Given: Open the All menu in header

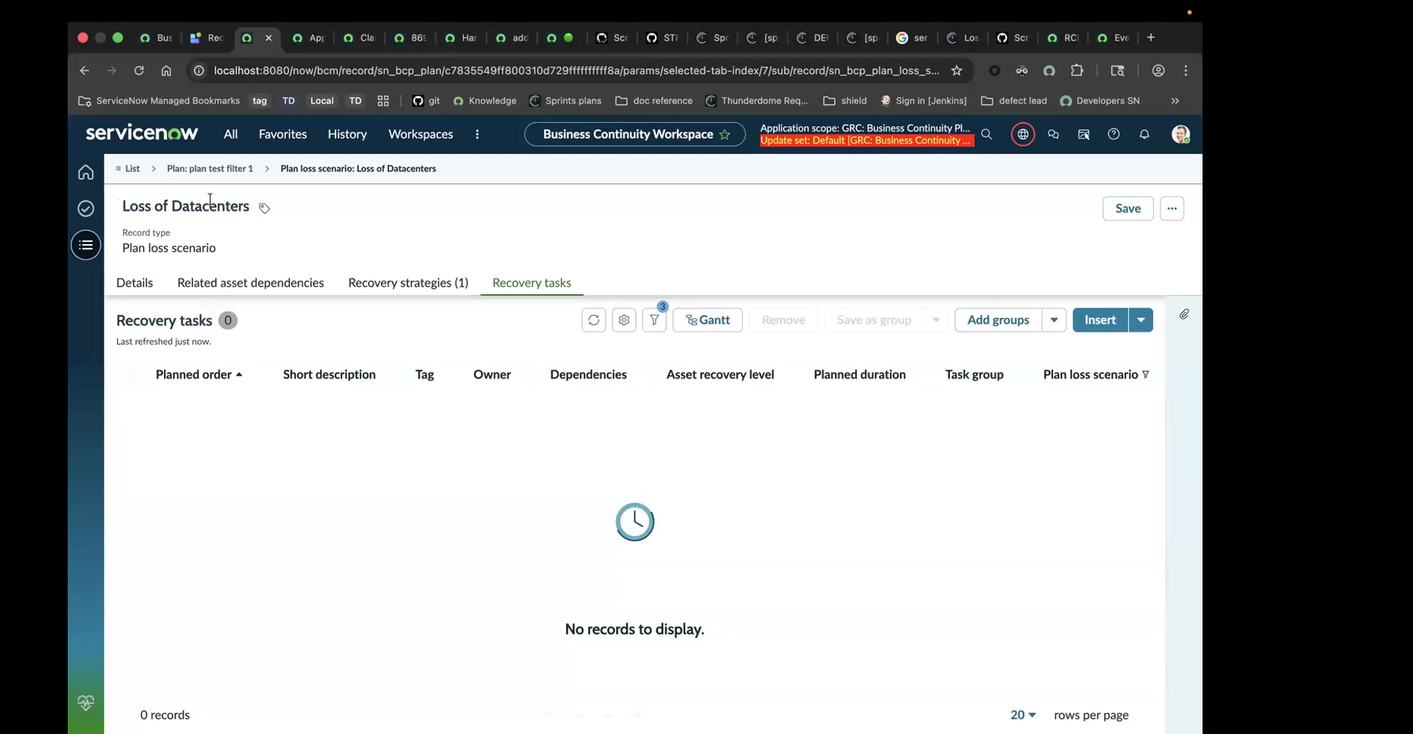Looking at the screenshot, I should pyautogui.click(x=230, y=135).
